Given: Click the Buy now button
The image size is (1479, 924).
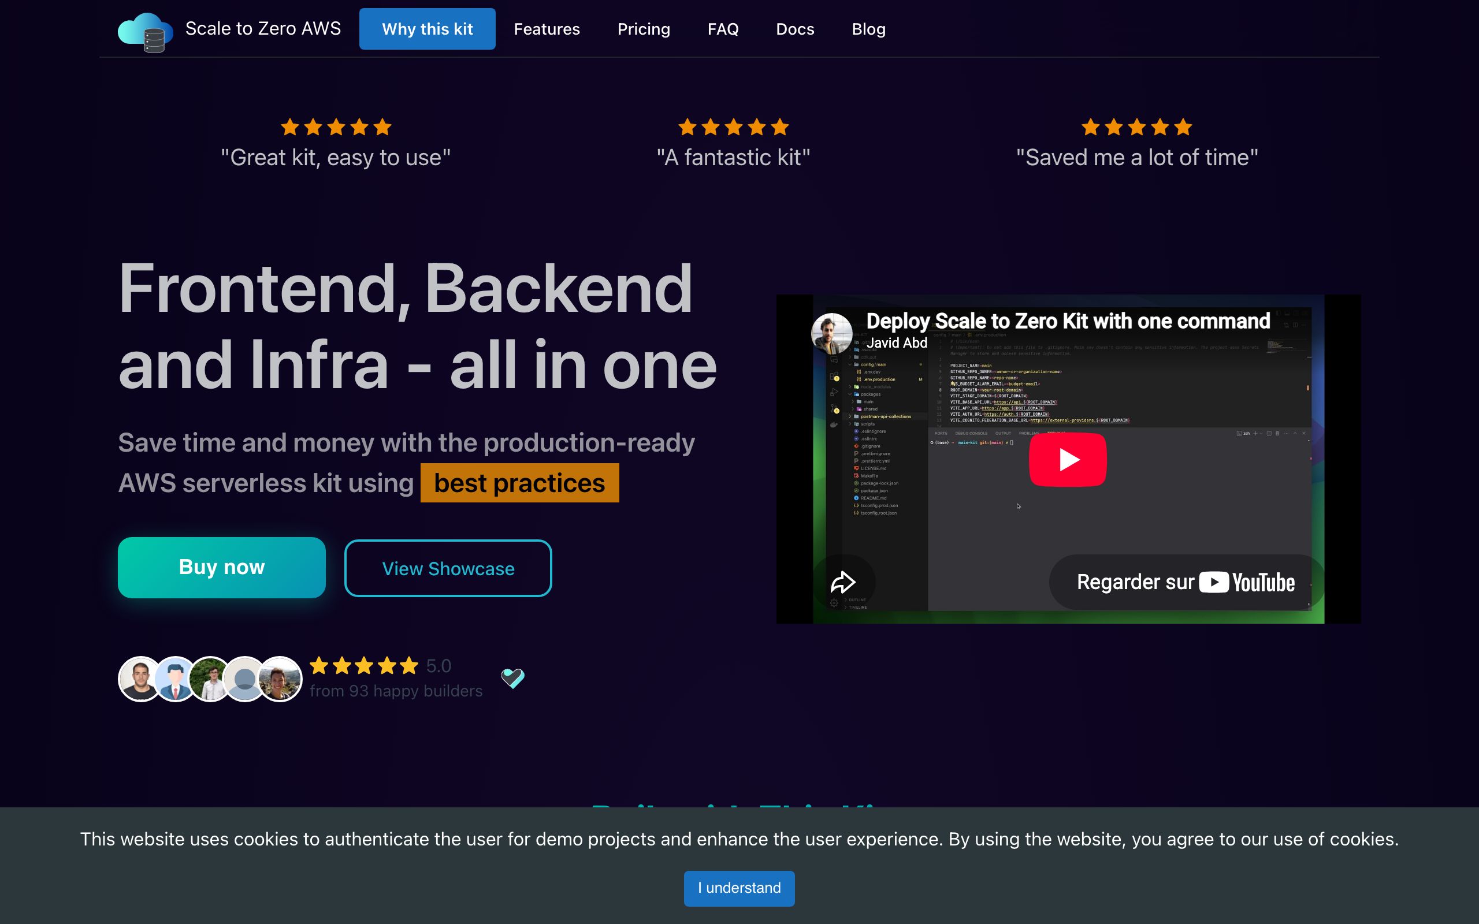Looking at the screenshot, I should [x=222, y=567].
